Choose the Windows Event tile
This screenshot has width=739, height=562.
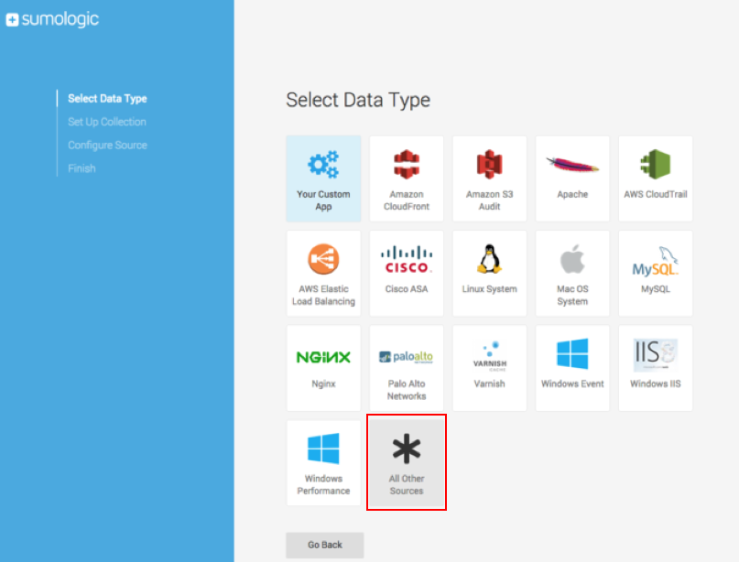pos(572,368)
